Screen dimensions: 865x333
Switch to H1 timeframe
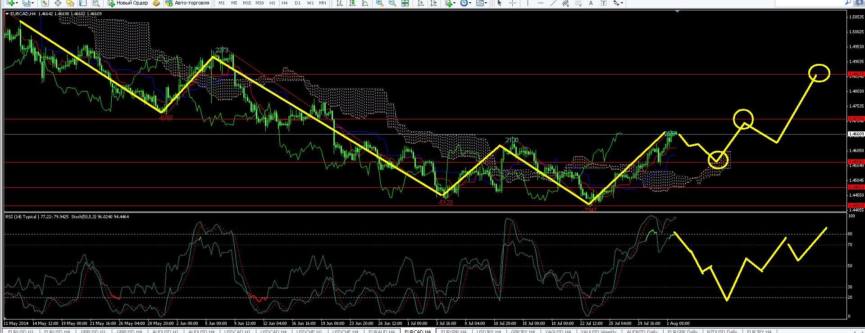coord(272,3)
